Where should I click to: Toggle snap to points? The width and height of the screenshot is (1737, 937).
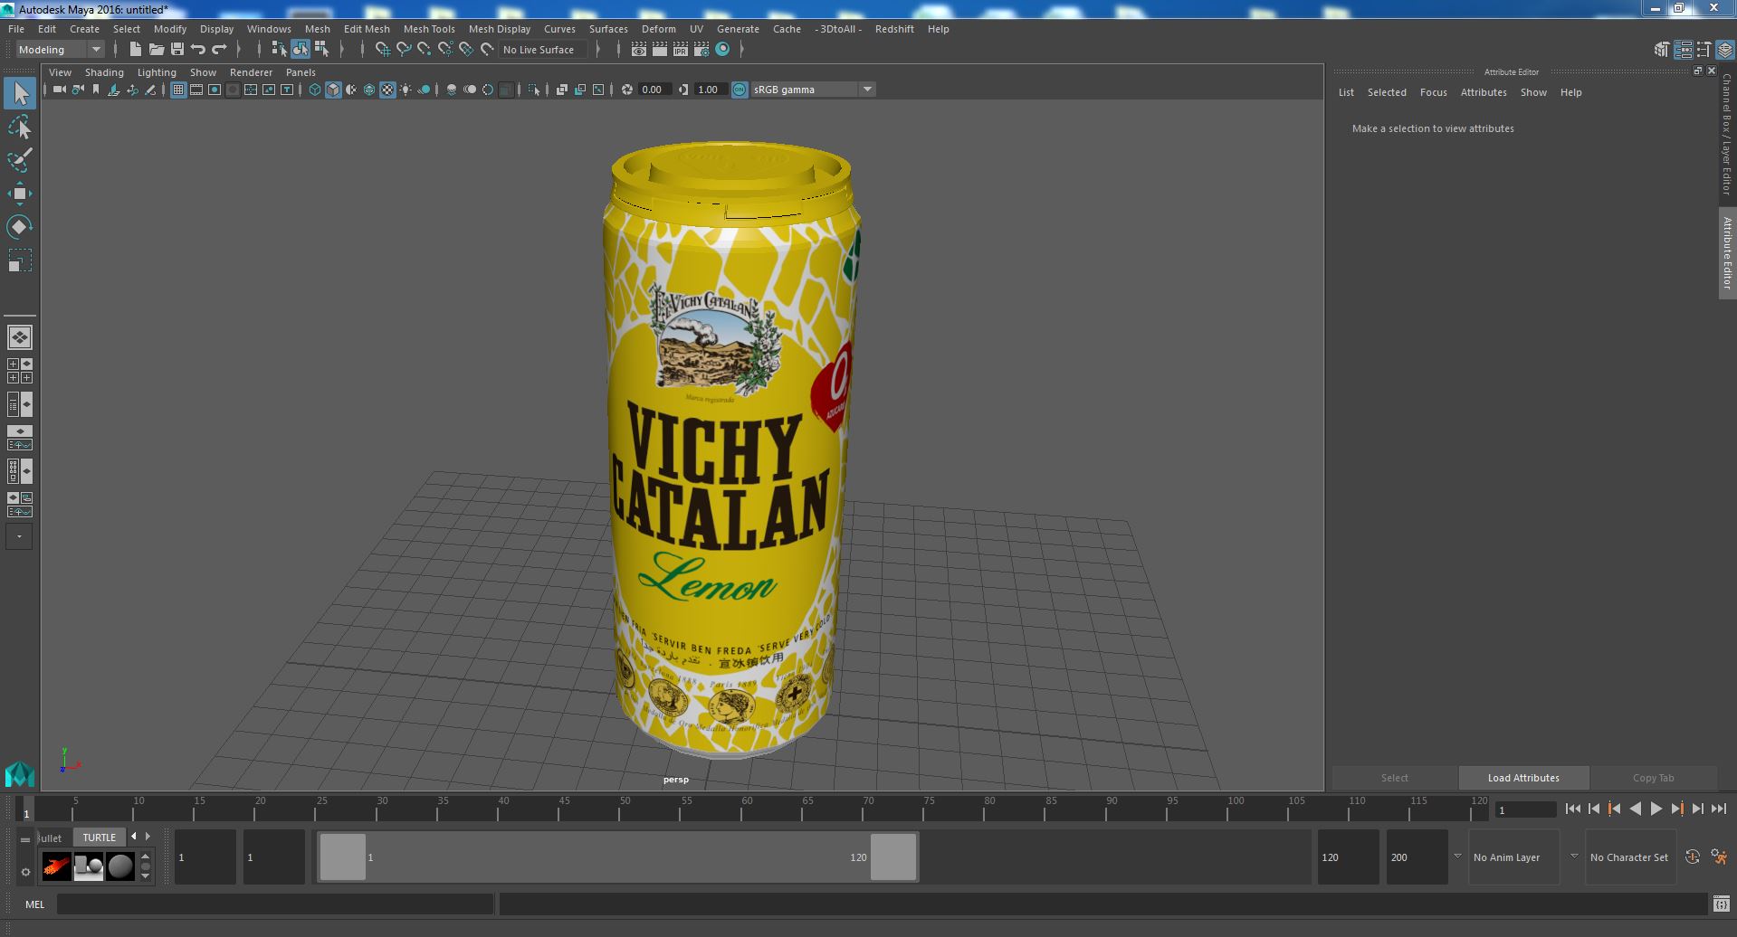(x=425, y=50)
